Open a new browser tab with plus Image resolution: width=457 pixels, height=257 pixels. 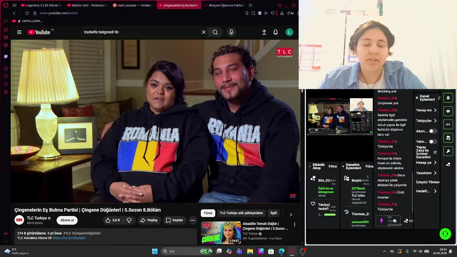(x=250, y=5)
